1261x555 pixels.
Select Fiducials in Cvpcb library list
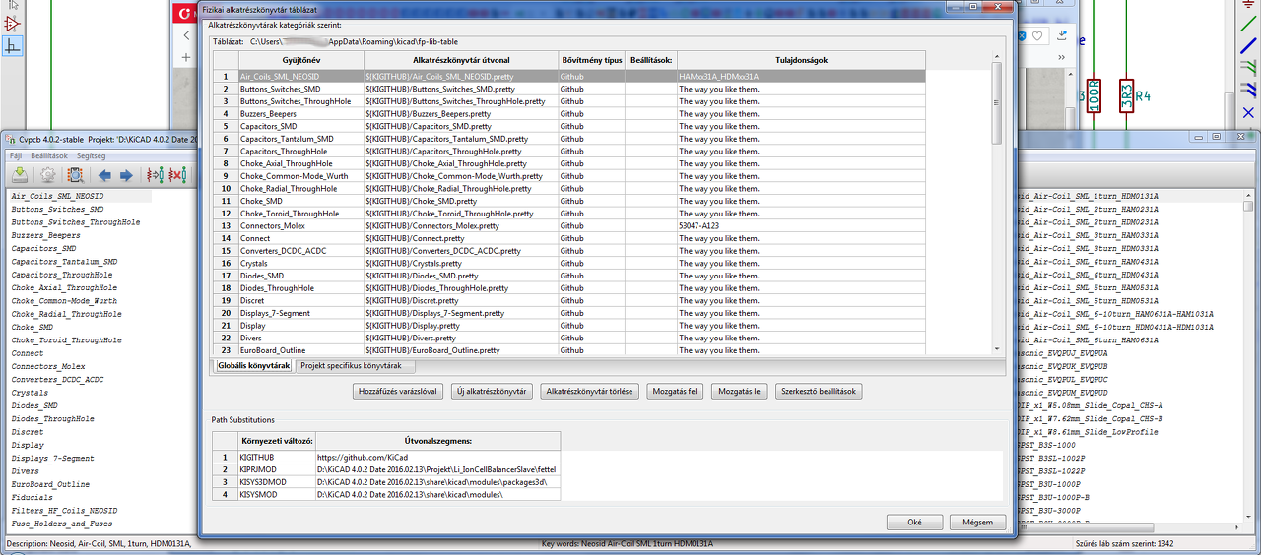(x=33, y=497)
